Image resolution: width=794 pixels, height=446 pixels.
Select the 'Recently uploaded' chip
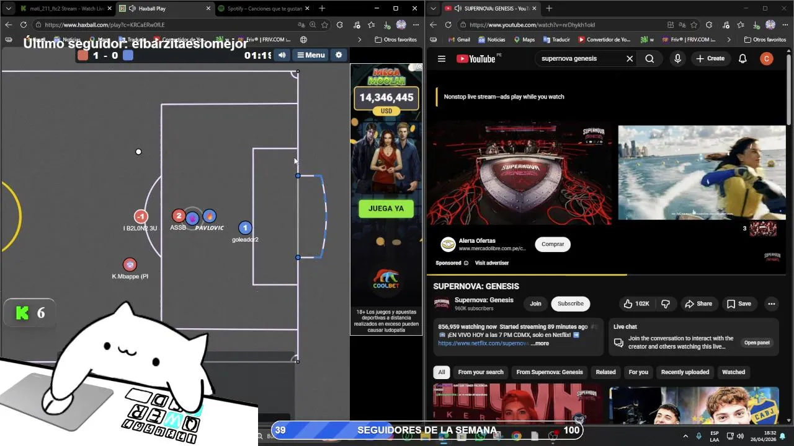pyautogui.click(x=685, y=372)
